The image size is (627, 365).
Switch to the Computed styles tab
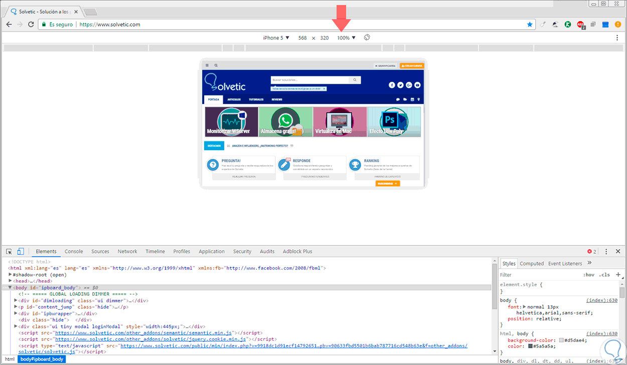pyautogui.click(x=532, y=263)
